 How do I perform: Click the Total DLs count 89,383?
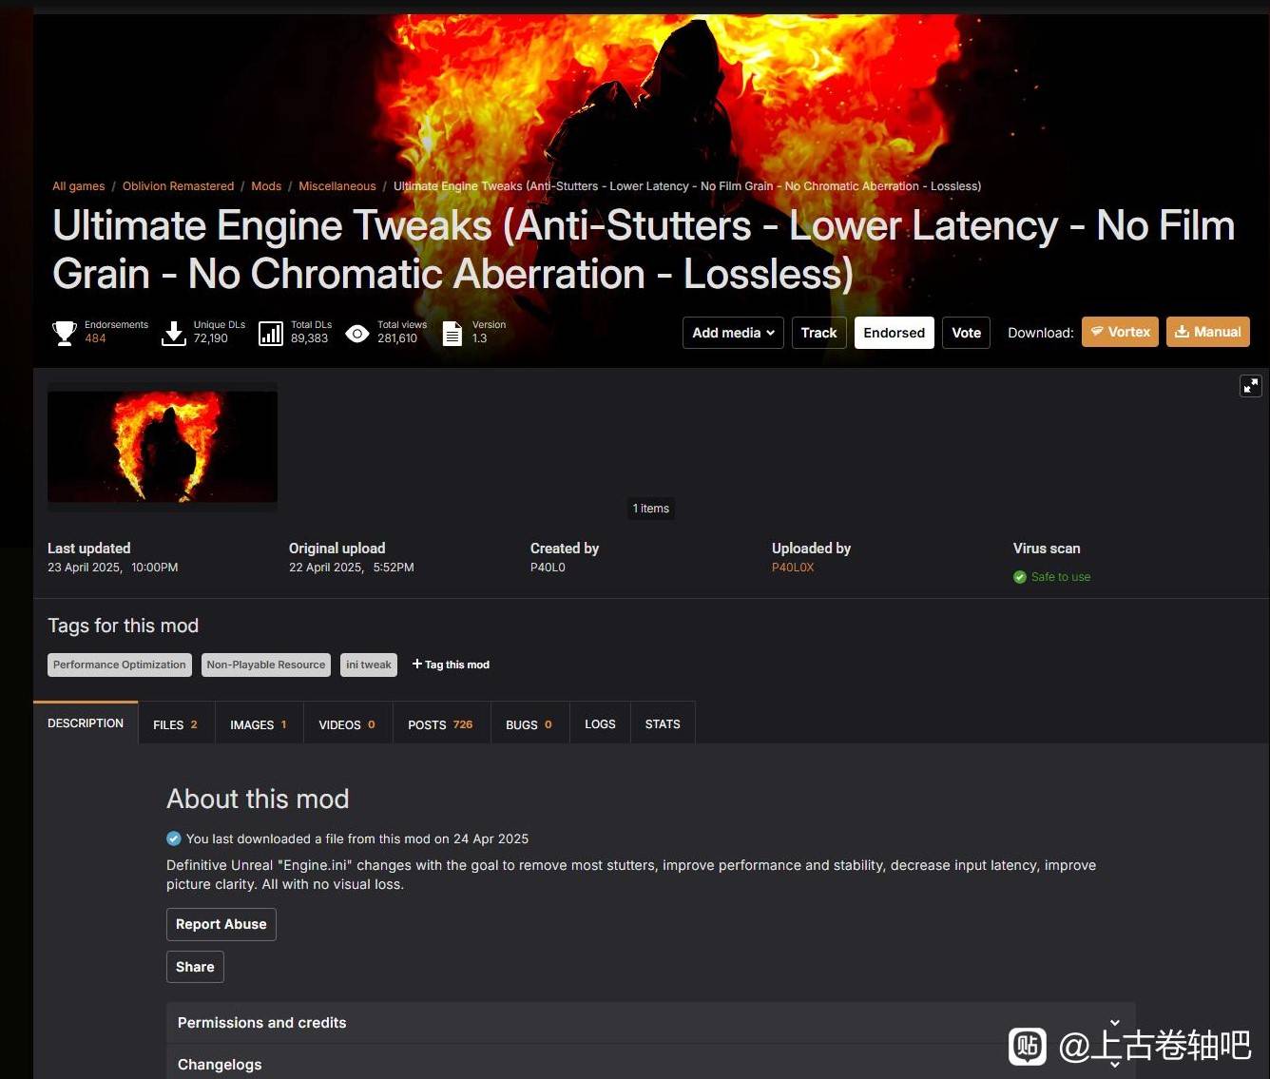pos(310,338)
